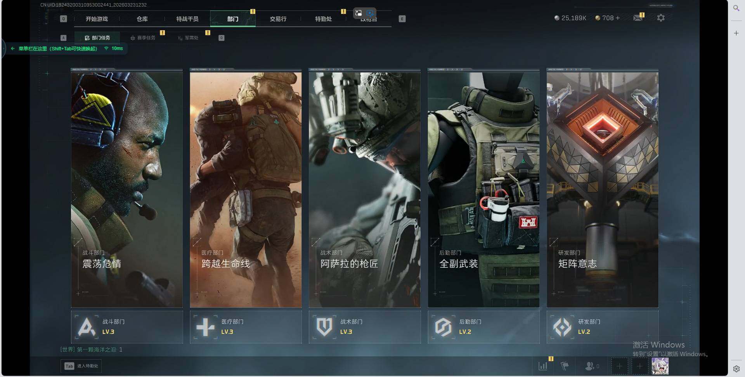This screenshot has width=745, height=377.
Task: Click the plus icon in right sidebar
Action: (x=736, y=33)
